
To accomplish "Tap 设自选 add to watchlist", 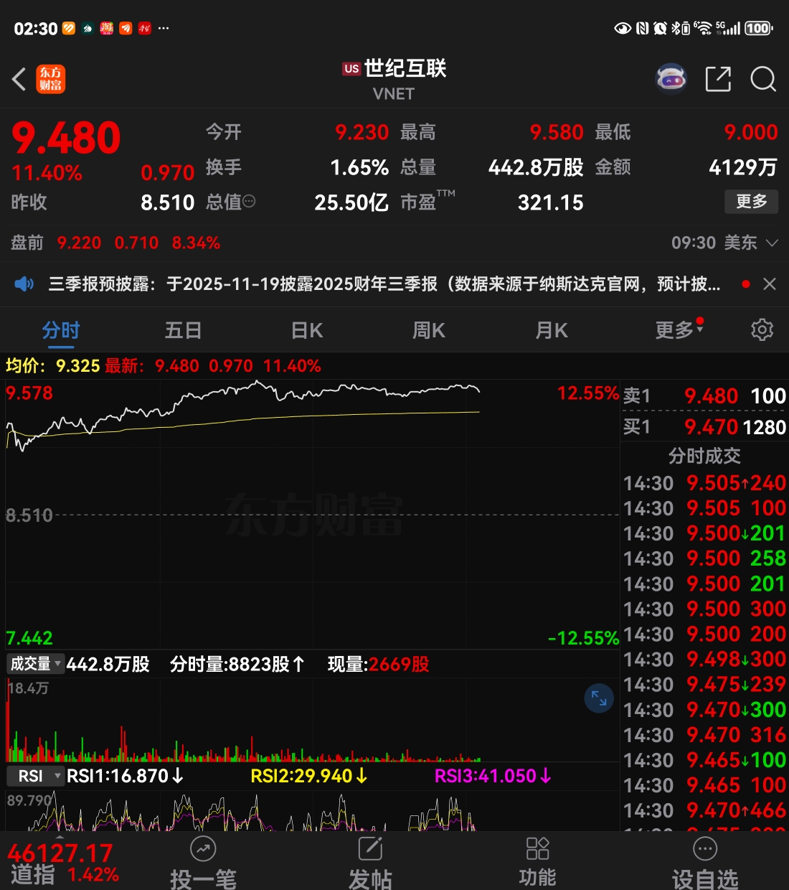I will (x=705, y=862).
